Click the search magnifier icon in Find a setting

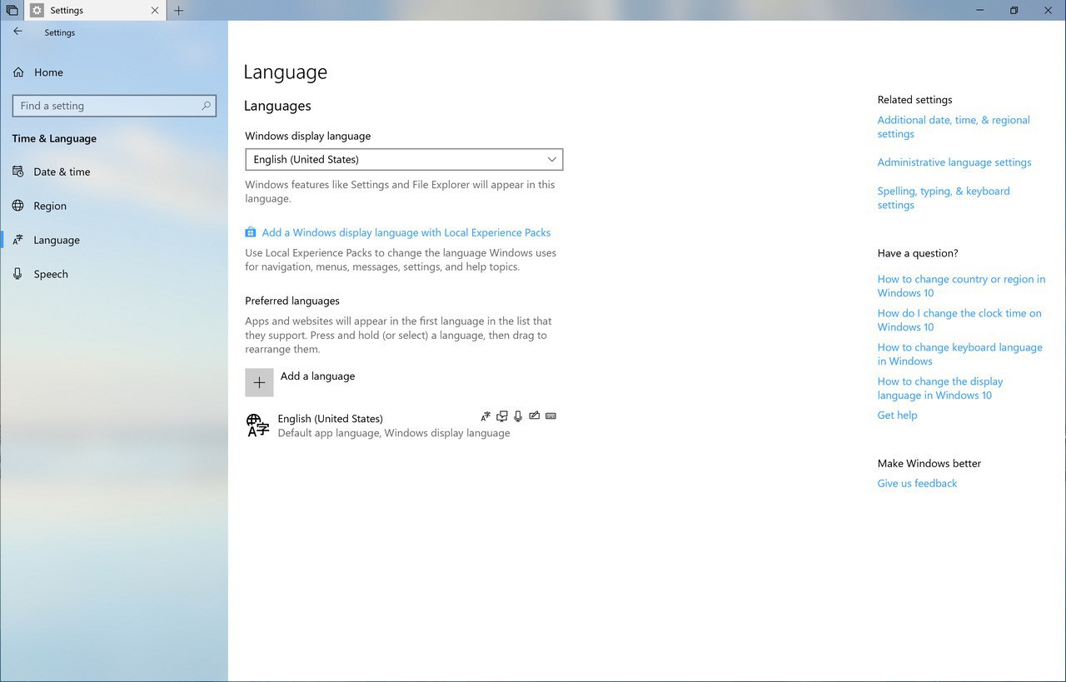(x=206, y=106)
